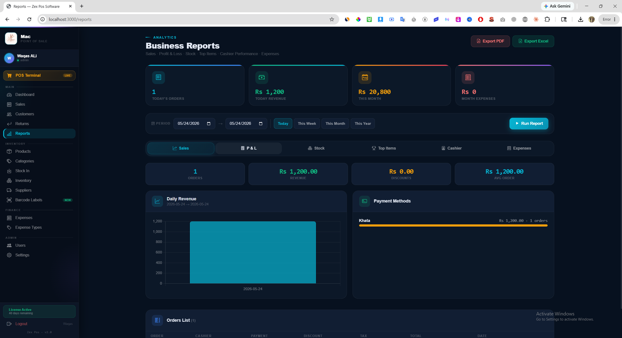Click the Expense Types tag icon
The width and height of the screenshot is (622, 338).
(9, 228)
